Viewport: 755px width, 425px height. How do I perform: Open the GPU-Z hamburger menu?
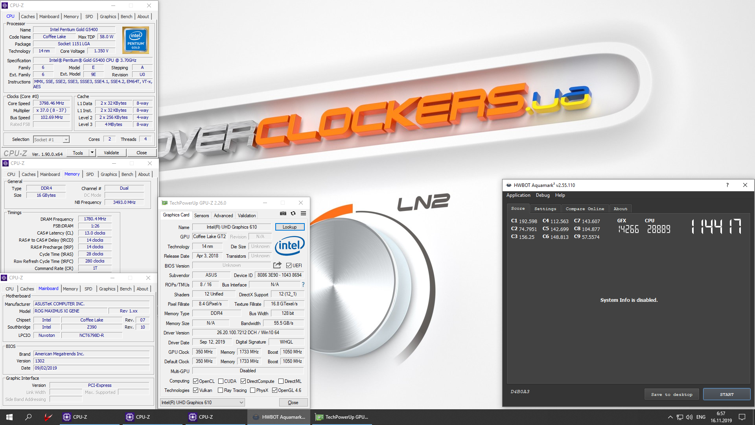tap(303, 213)
